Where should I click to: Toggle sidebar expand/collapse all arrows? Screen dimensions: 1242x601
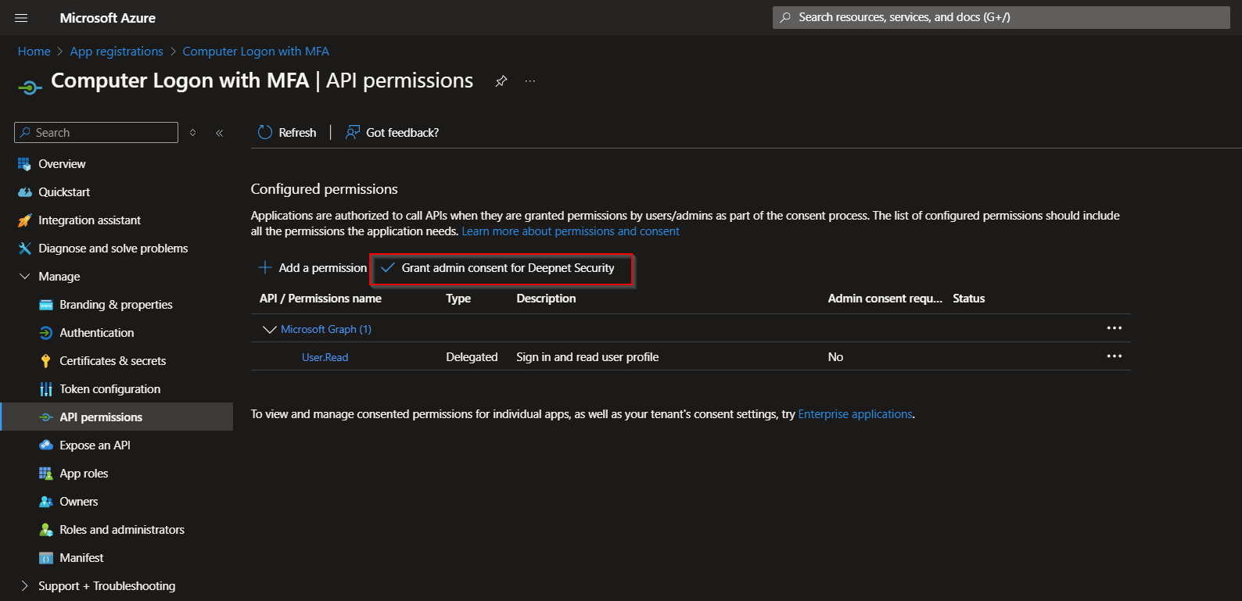pos(193,133)
